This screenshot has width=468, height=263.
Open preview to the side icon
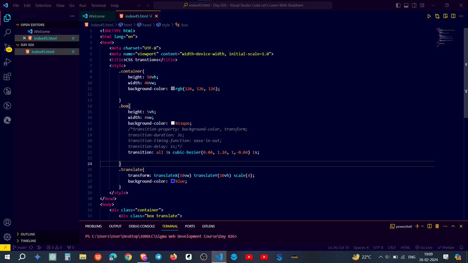[445, 16]
